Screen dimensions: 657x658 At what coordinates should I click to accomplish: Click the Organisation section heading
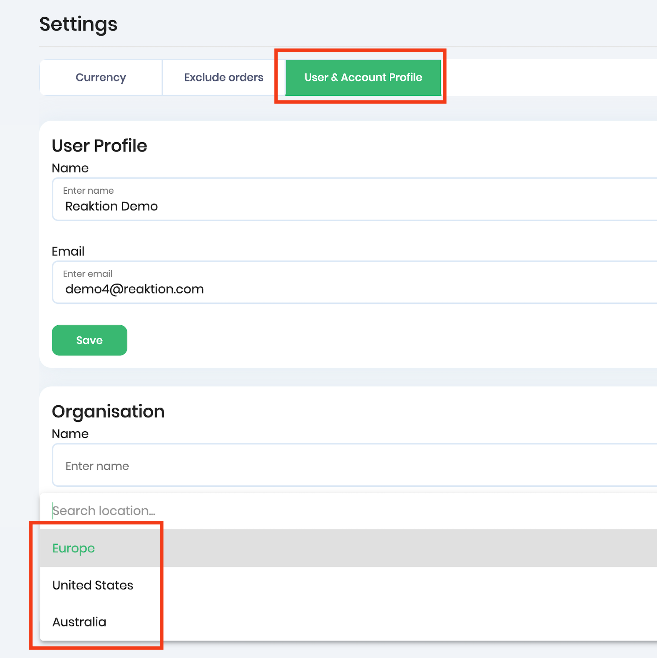pos(108,411)
